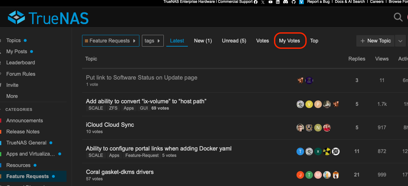Expand More in the sidebar

tap(12, 96)
